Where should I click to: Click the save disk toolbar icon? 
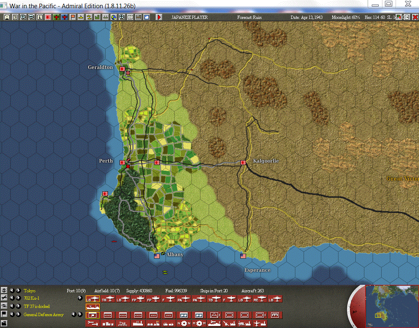click(7, 17)
